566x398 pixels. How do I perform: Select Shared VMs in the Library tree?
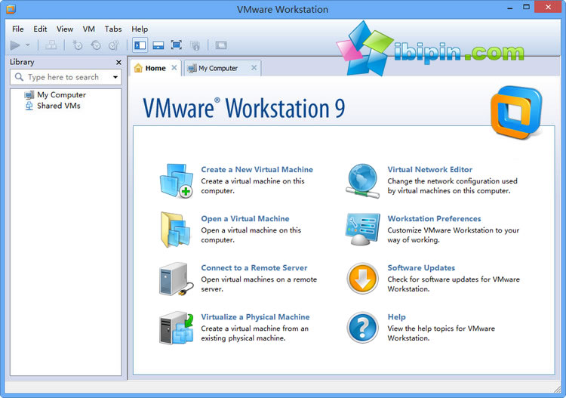click(x=58, y=106)
